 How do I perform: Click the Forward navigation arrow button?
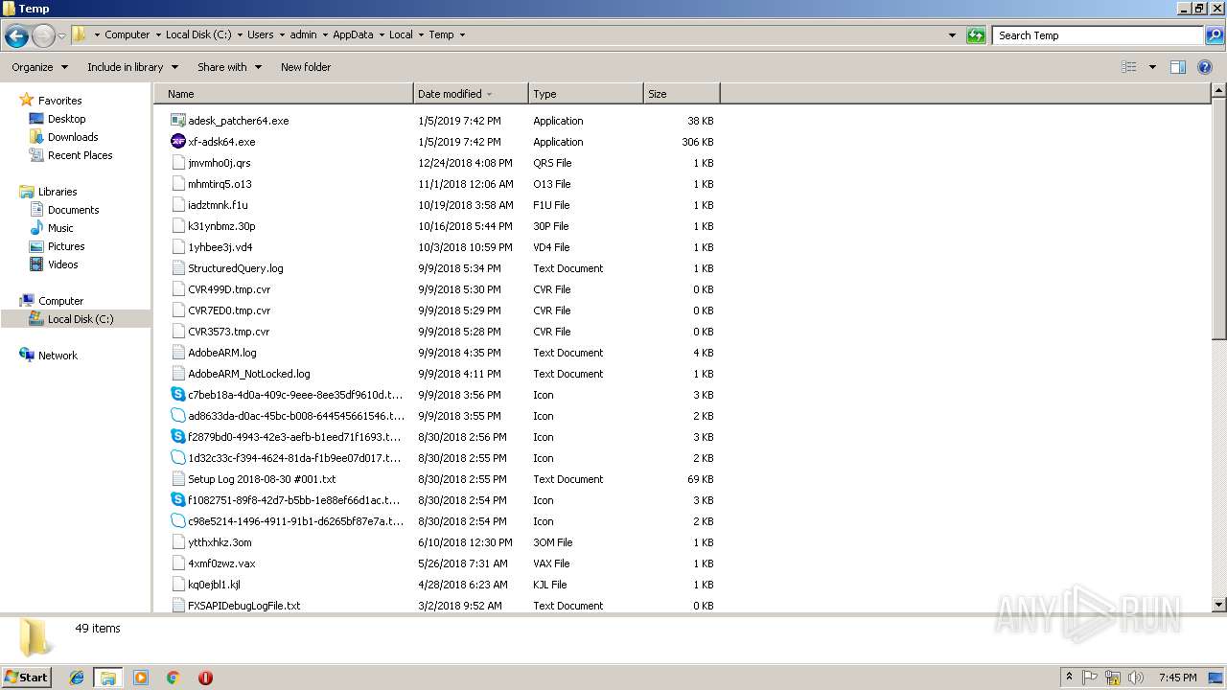click(x=43, y=36)
